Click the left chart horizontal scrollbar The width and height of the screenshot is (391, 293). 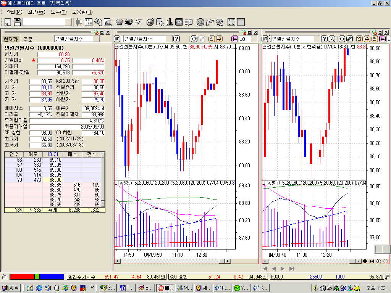[x=172, y=261]
